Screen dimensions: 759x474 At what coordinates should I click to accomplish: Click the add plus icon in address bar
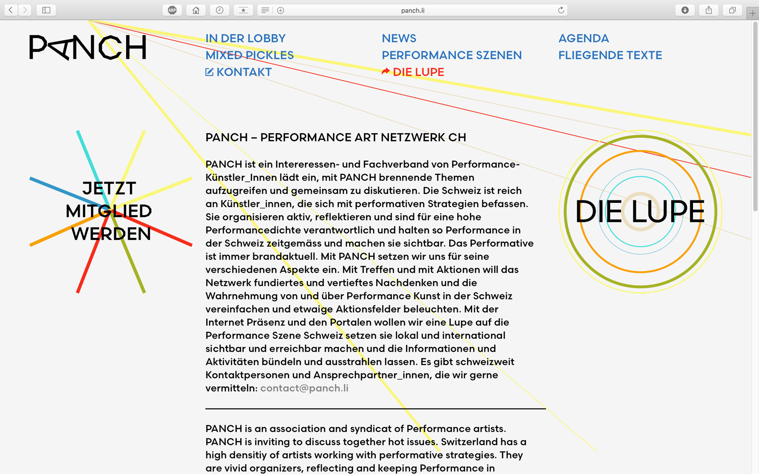pyautogui.click(x=280, y=10)
